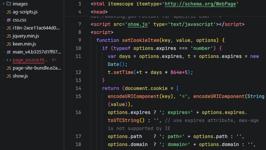The height and width of the screenshot is (150, 266).
Task: Click the JS icon beside i18n-2ace11ac644d0
Action: [9, 28]
